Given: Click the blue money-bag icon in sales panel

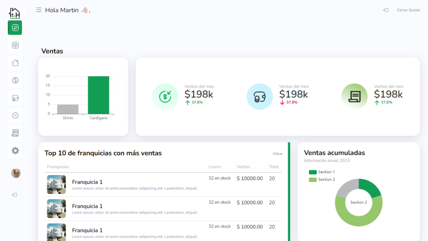Looking at the screenshot, I should 259,96.
